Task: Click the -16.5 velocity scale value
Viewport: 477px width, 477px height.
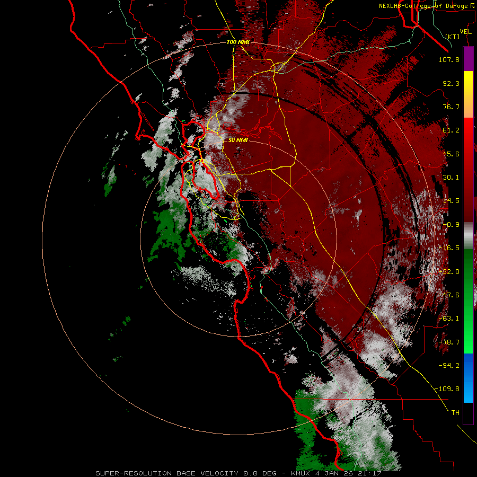Action: (x=449, y=248)
